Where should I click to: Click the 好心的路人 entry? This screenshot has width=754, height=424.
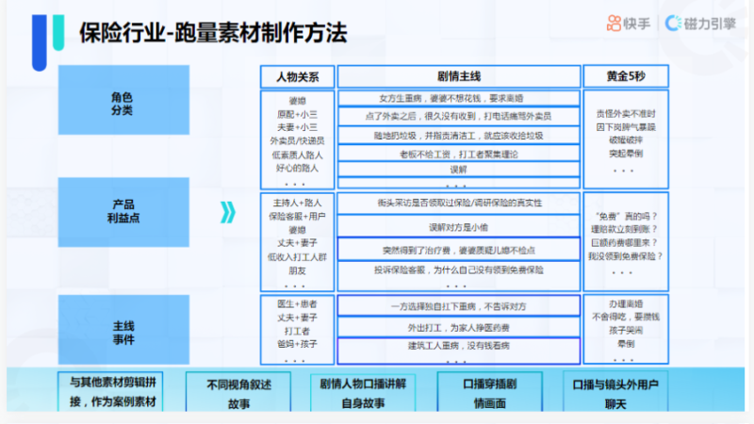[x=297, y=169]
